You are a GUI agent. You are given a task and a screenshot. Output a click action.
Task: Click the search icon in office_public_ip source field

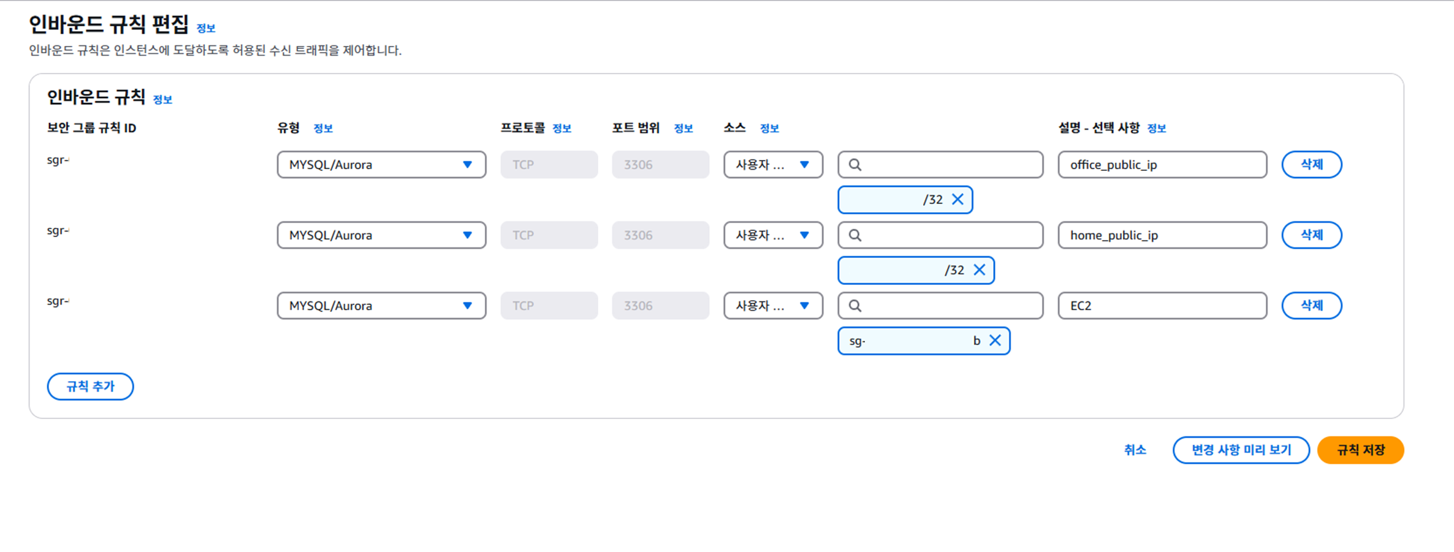(x=855, y=165)
